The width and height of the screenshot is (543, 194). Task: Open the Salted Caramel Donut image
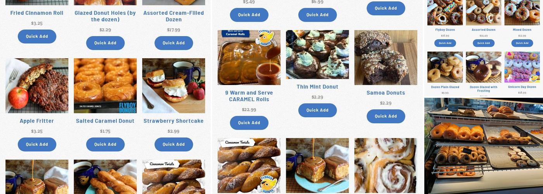[105, 86]
